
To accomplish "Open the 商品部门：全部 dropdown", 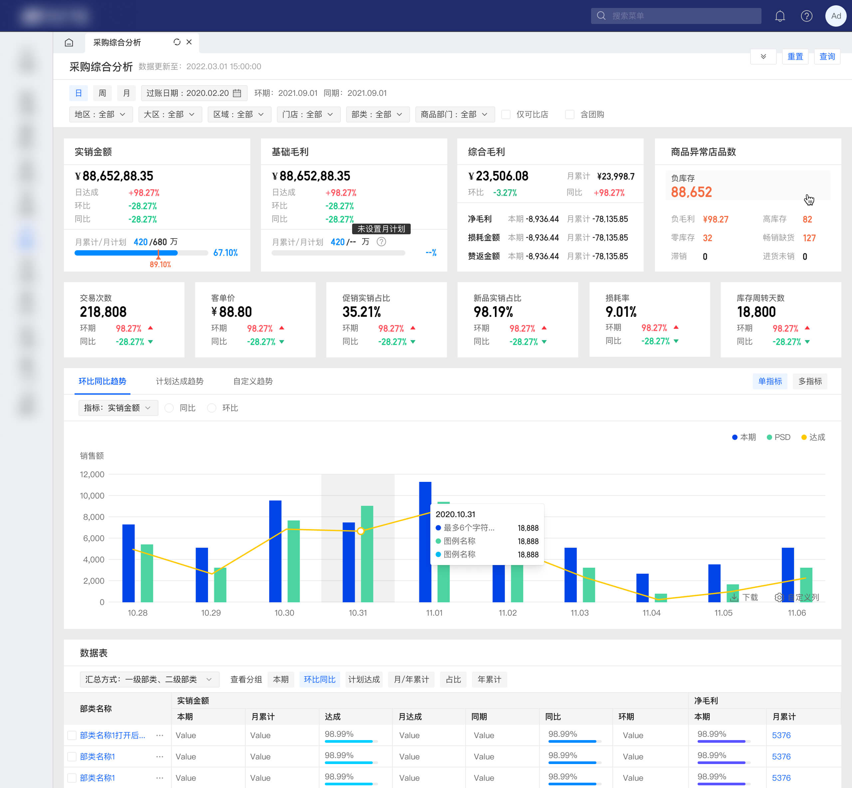I will click(455, 114).
